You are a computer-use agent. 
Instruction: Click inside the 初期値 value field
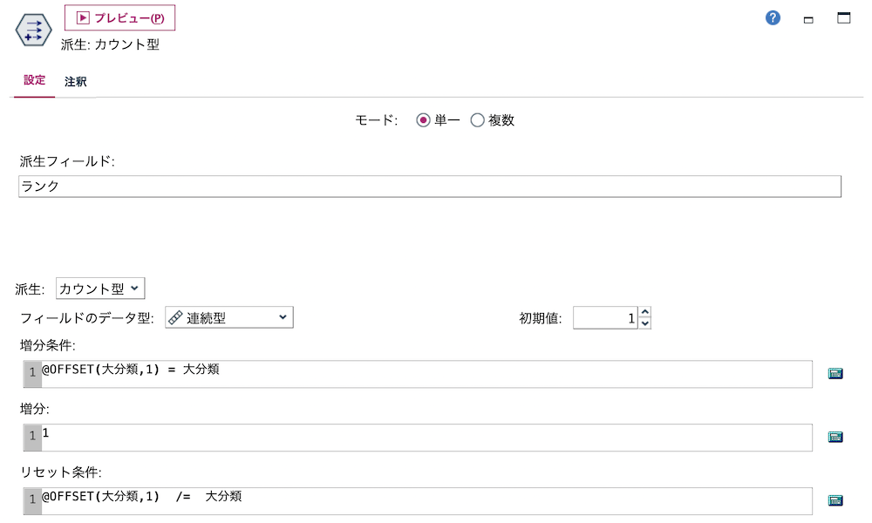606,317
